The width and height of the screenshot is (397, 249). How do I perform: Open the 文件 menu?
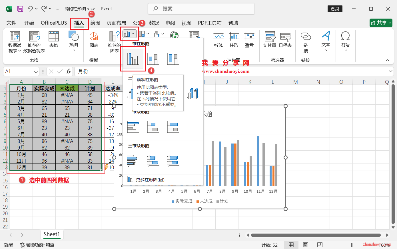pyautogui.click(x=11, y=23)
